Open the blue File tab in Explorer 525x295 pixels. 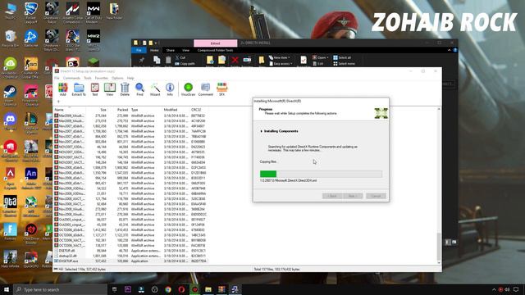(139, 50)
